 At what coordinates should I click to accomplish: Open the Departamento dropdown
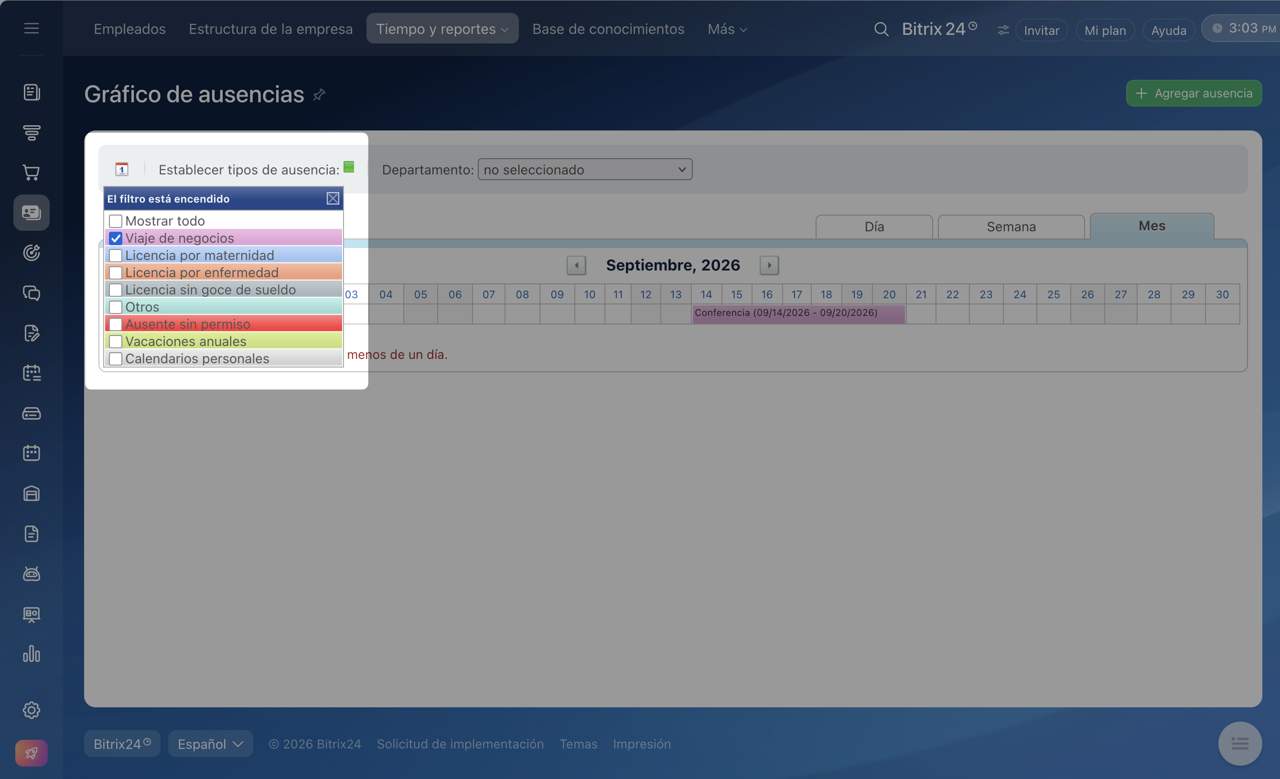tap(585, 169)
